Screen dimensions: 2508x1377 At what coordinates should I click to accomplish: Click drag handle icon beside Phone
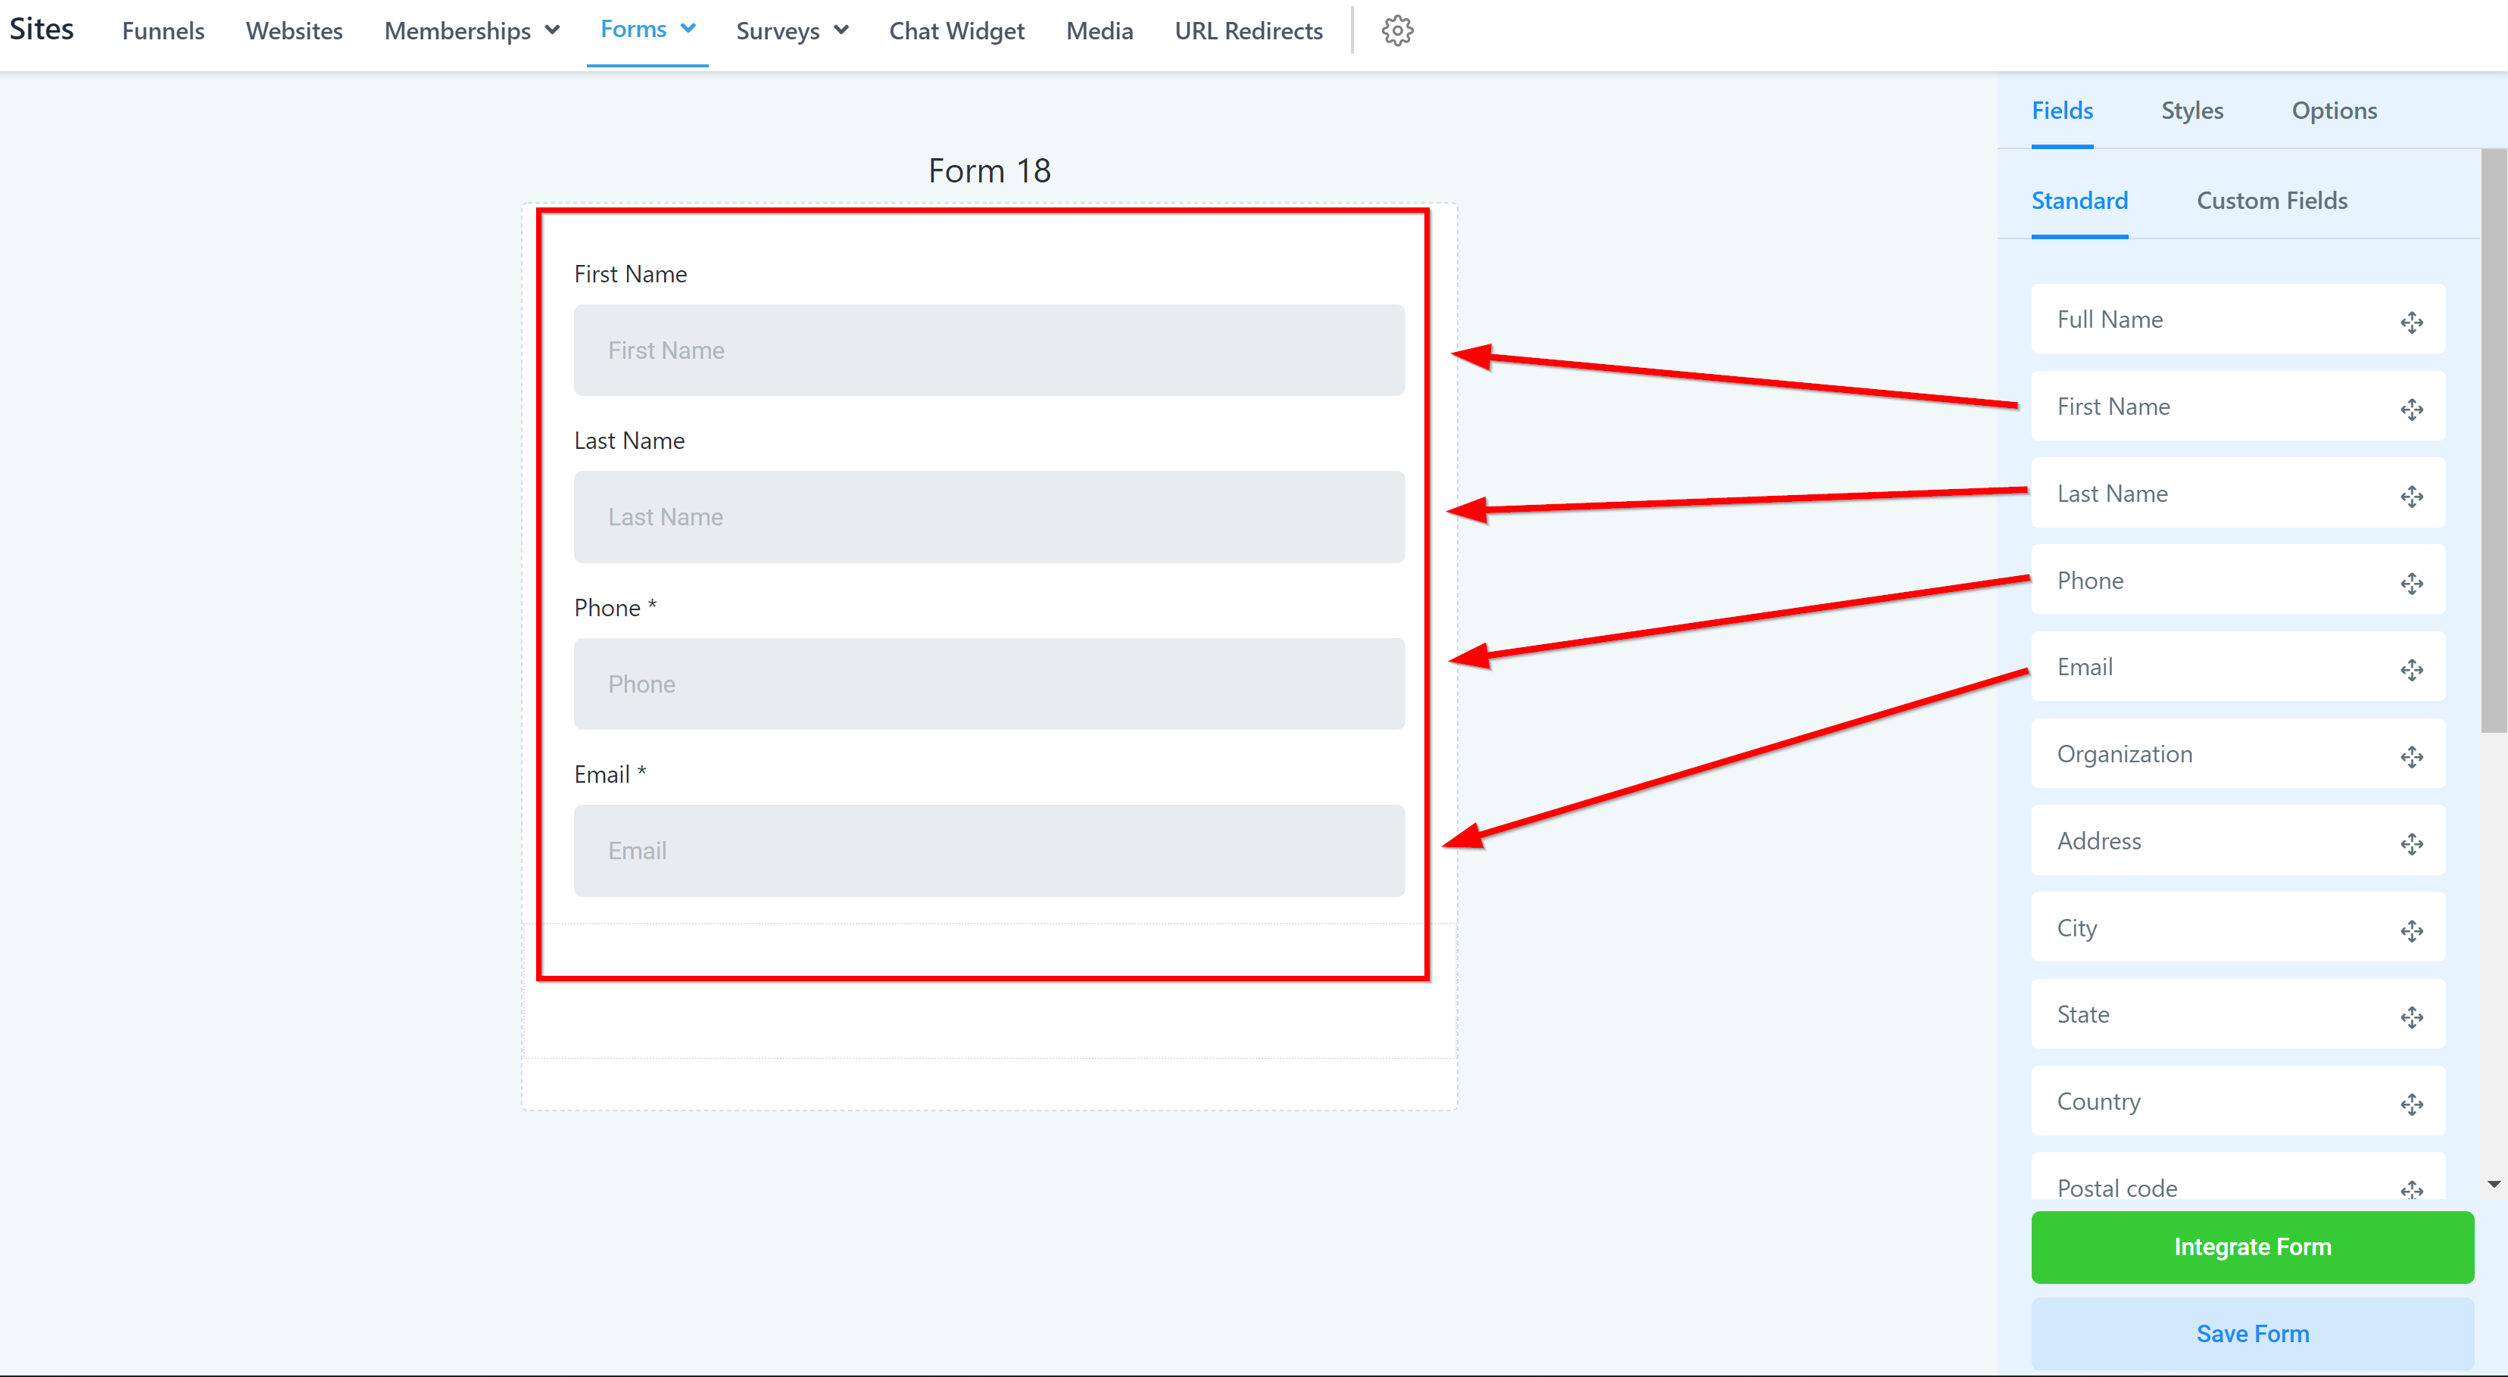pyautogui.click(x=2410, y=583)
